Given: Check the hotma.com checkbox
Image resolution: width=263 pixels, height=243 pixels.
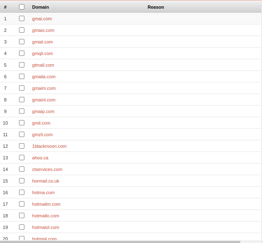Looking at the screenshot, I should point(22,192).
